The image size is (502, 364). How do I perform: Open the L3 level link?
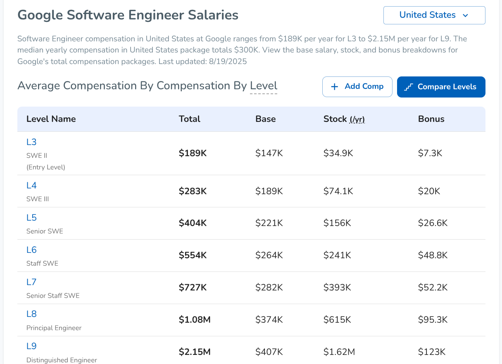point(31,142)
